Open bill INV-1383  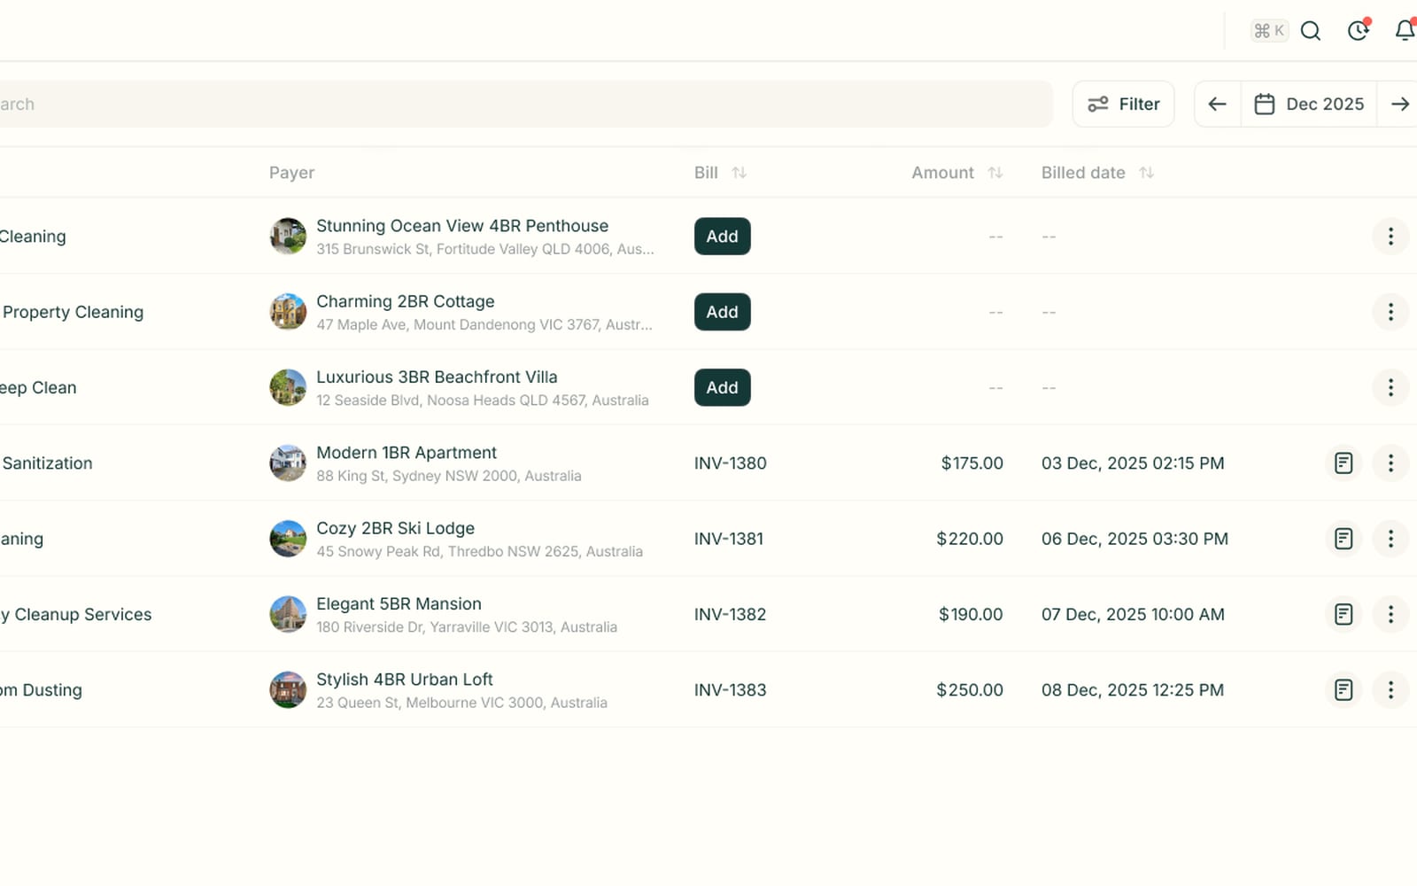pyautogui.click(x=731, y=690)
